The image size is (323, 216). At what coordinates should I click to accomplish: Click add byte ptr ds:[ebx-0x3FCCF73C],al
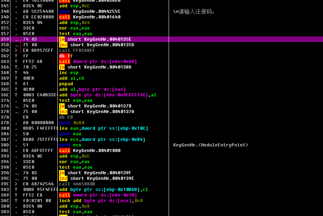coord(108,95)
